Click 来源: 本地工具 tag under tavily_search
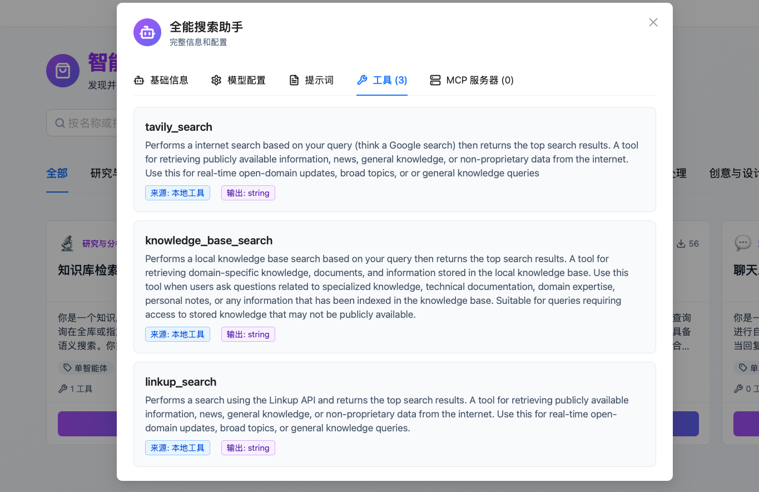The image size is (759, 492). click(177, 193)
